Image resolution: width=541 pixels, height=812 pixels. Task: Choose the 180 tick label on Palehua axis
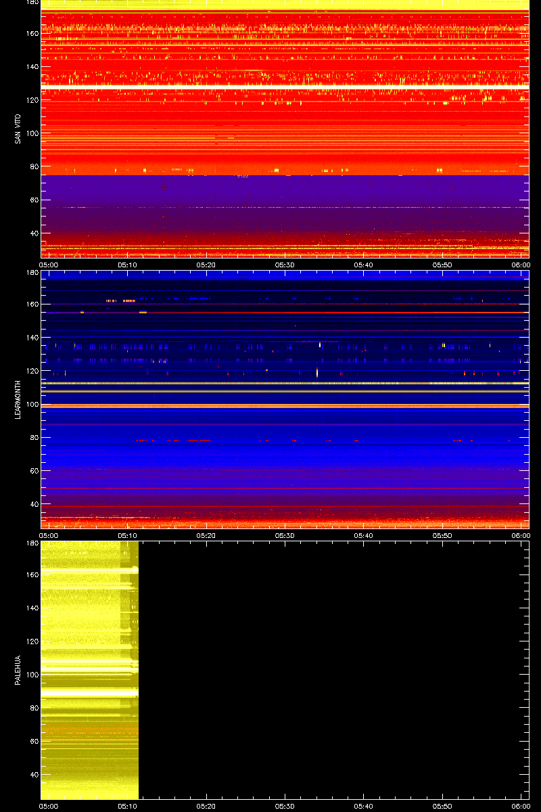(32, 543)
